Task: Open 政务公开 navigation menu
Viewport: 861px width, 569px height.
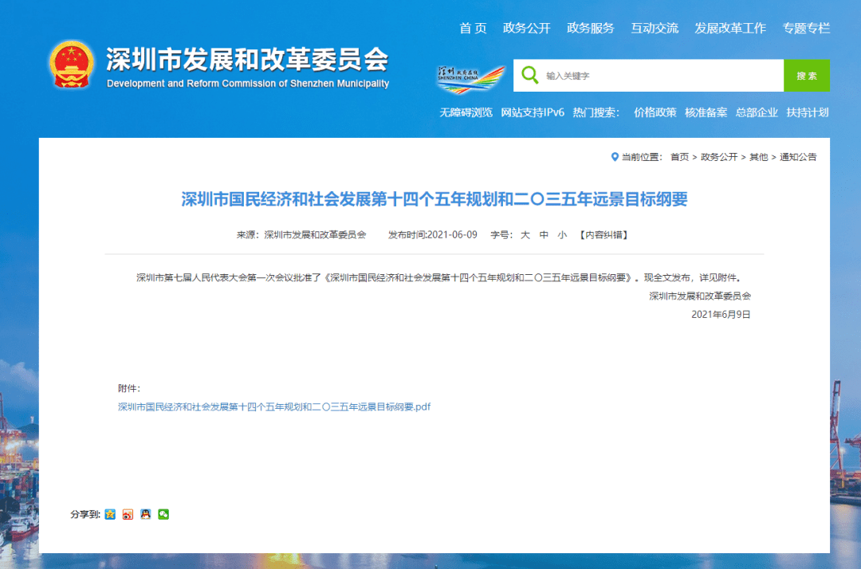Action: (527, 28)
